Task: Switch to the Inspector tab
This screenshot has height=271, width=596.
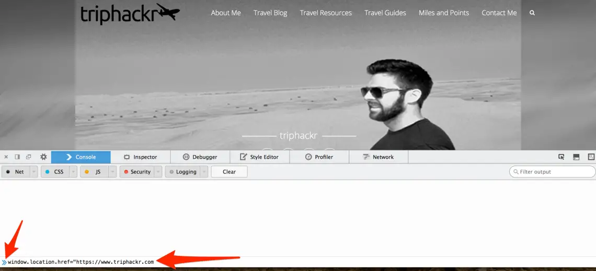Action: click(x=140, y=157)
